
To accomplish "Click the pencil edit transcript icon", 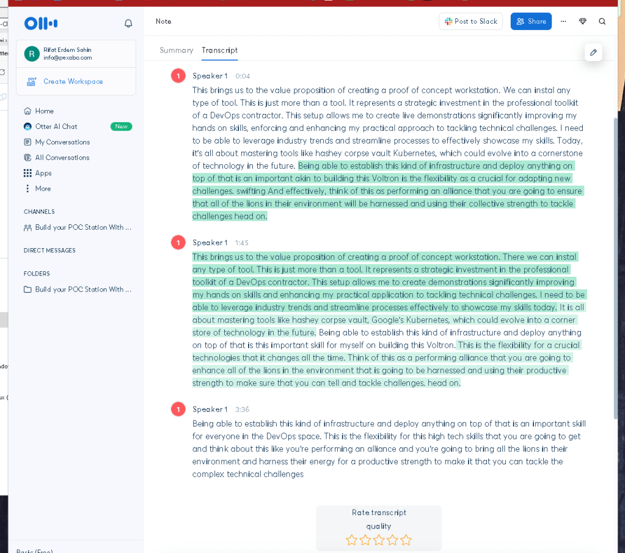I will [593, 52].
